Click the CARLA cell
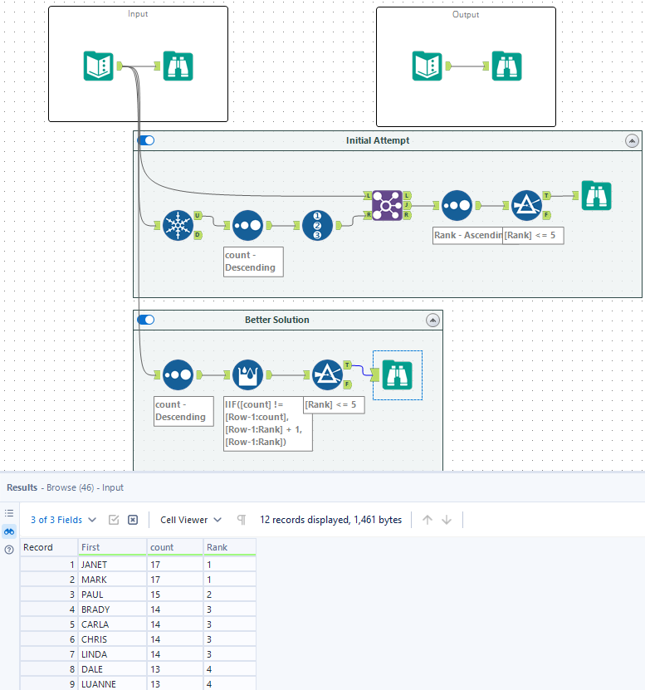Viewport: 645px width, 690px height. click(x=112, y=624)
